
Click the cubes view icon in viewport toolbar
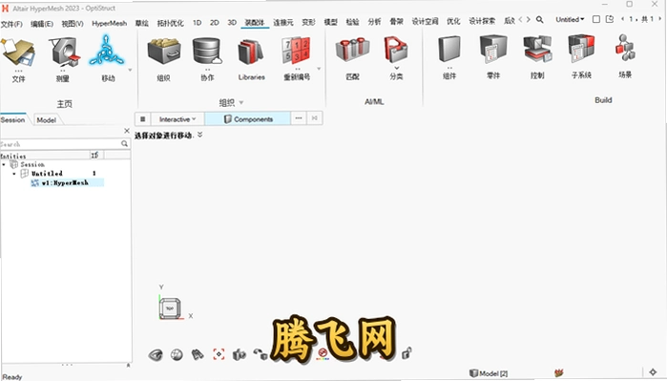coord(240,354)
